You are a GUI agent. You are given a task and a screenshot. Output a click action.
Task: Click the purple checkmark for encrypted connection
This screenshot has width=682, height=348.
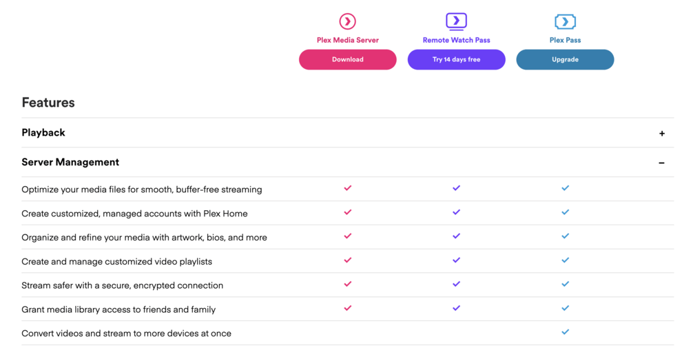pos(456,284)
